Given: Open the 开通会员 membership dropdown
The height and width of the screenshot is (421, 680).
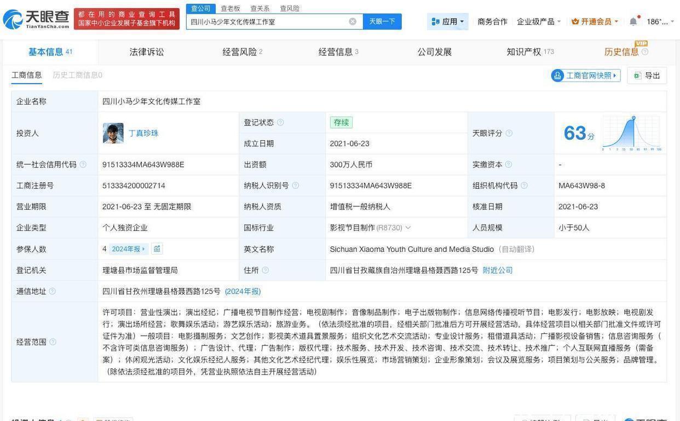Looking at the screenshot, I should click(595, 21).
